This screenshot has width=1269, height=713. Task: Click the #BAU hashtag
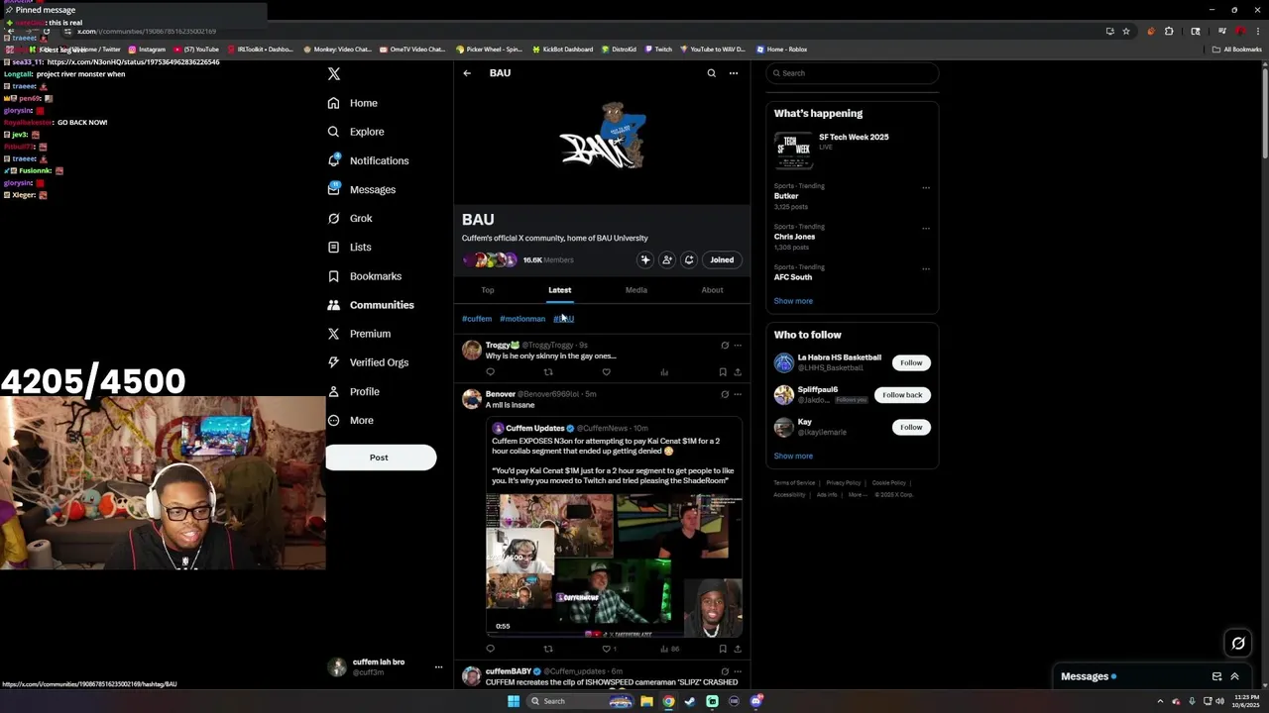564,319
